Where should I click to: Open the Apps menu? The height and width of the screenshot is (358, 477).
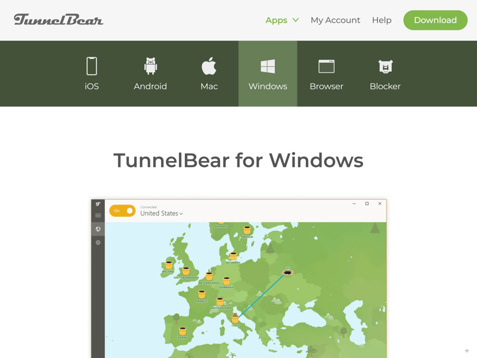[276, 20]
